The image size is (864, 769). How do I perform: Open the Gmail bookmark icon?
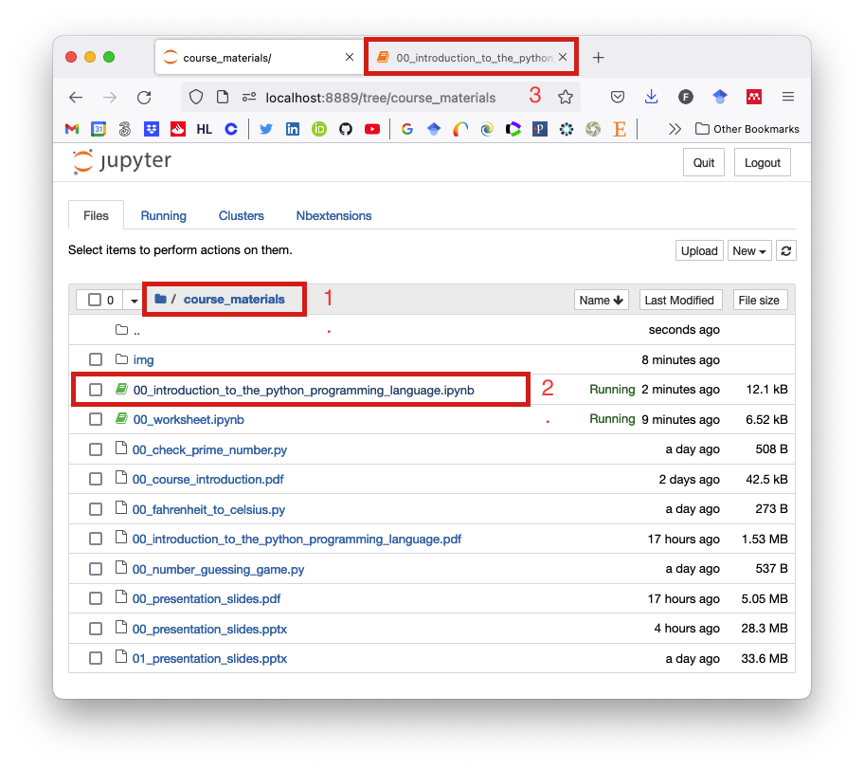point(72,129)
